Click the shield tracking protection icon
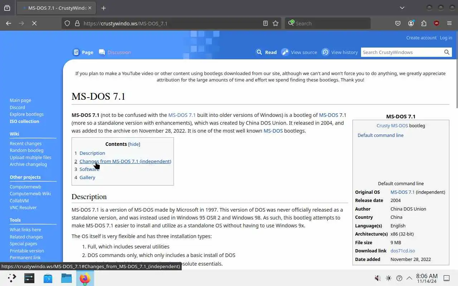This screenshot has width=458, height=286. point(67,23)
